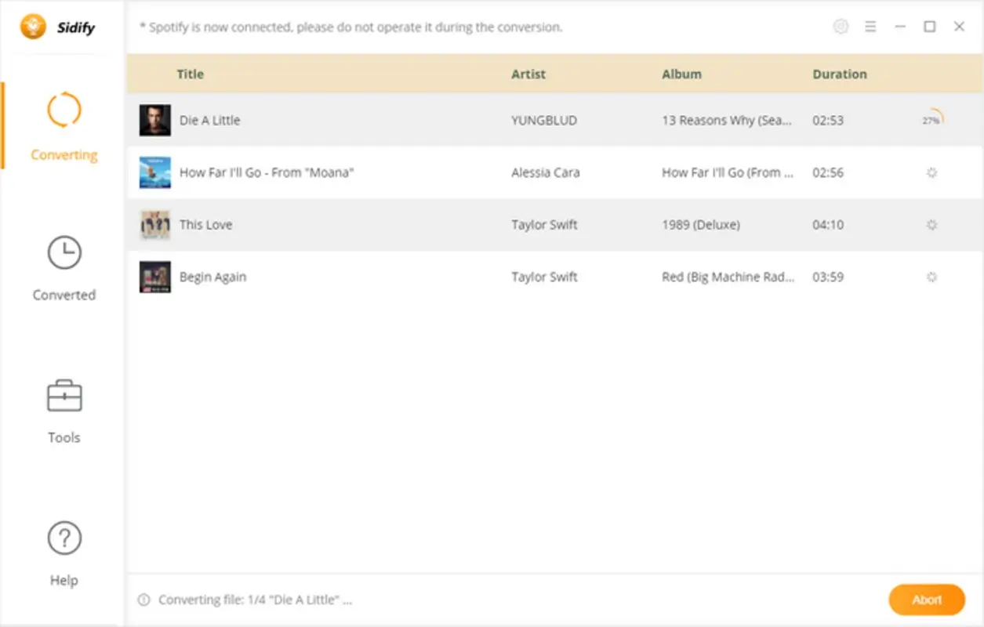Click the Duration column header

[x=839, y=74]
